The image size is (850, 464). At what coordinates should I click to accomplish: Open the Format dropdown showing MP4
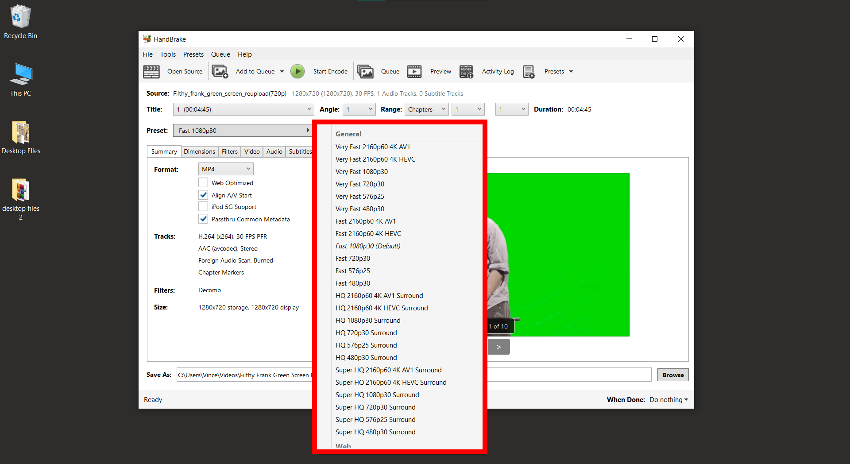226,169
